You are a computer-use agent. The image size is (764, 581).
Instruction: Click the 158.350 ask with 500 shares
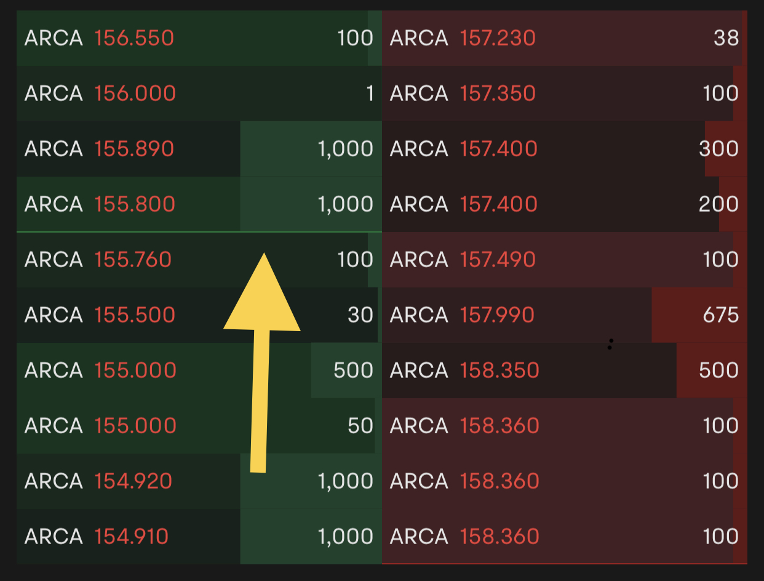click(x=565, y=371)
